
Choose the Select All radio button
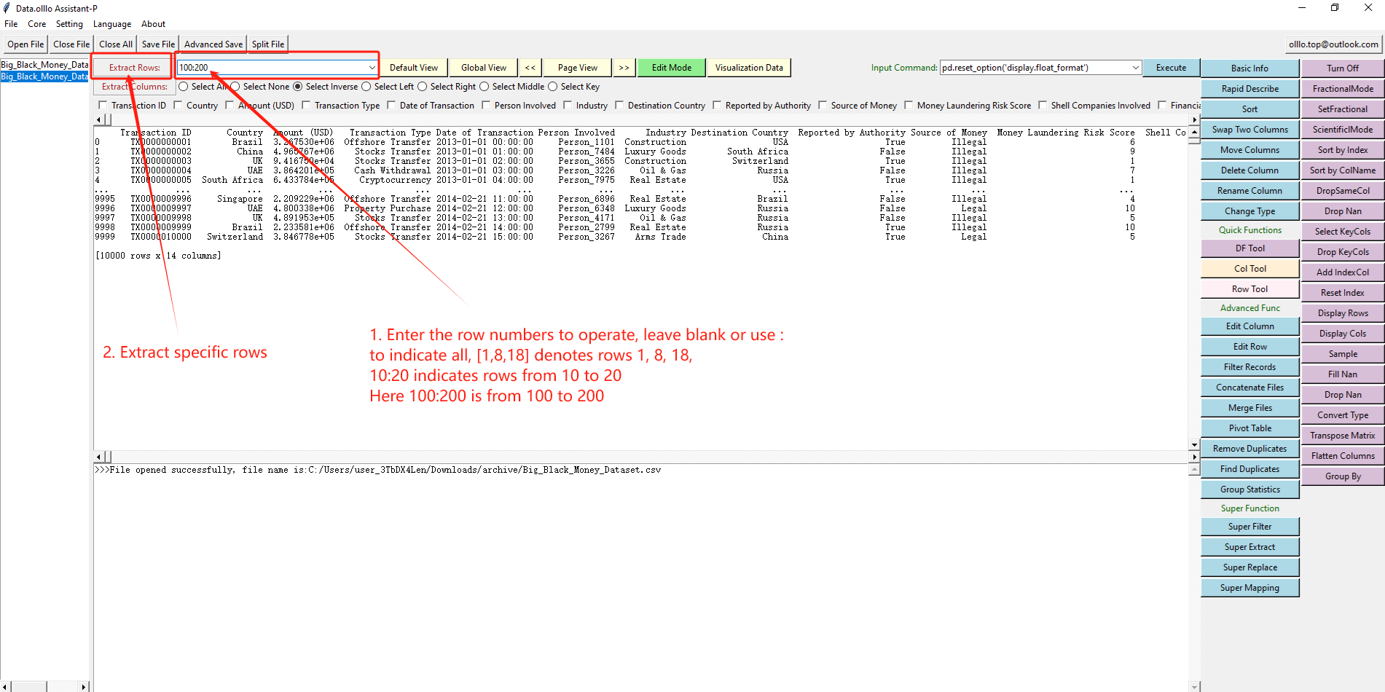coord(184,87)
